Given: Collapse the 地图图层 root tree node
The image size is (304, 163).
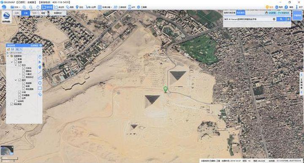Looking at the screenshot, I should [x=8, y=56].
